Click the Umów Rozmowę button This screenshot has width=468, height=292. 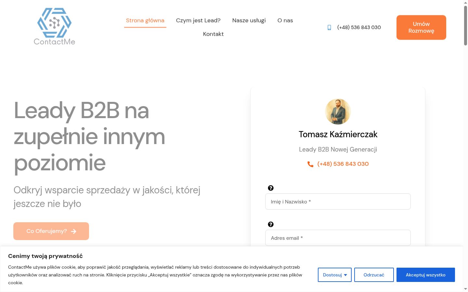421,28
